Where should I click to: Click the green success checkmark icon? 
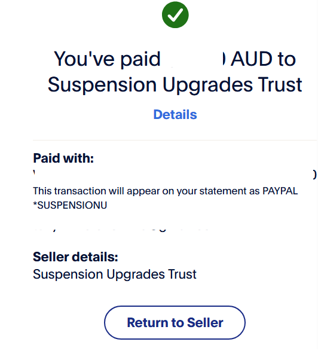(175, 15)
